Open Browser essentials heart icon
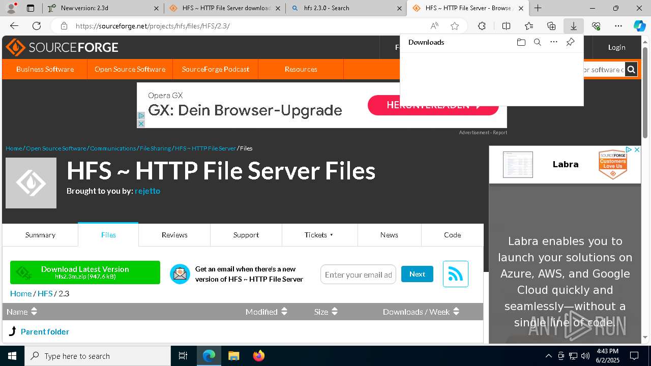The width and height of the screenshot is (651, 366). [596, 26]
